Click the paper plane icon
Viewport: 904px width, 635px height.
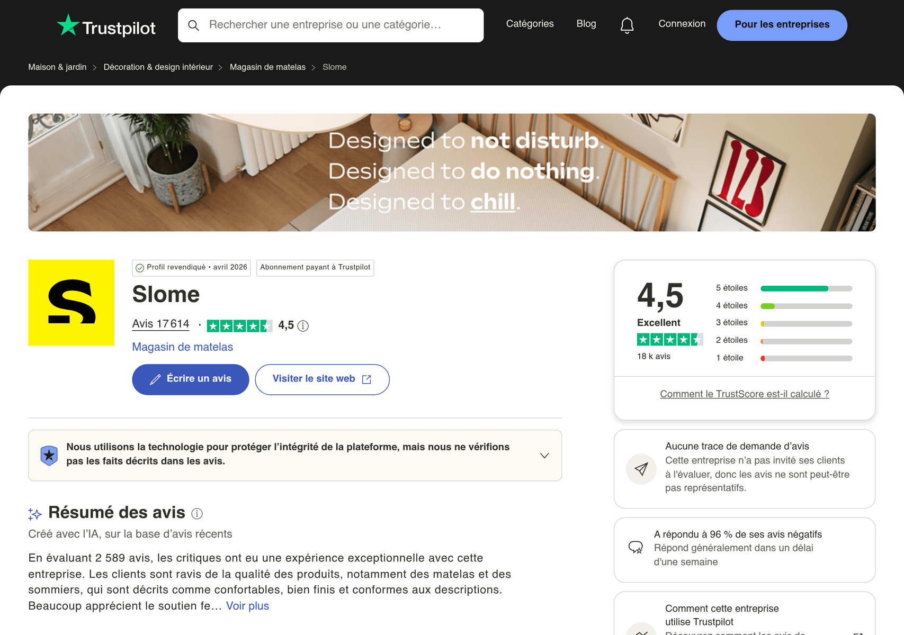[x=641, y=469]
